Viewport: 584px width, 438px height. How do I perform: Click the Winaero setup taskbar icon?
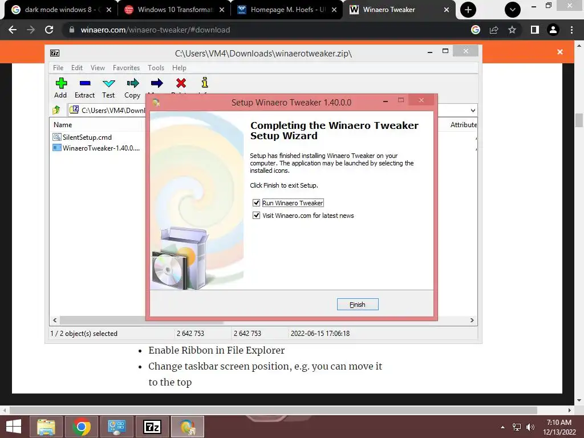[188, 427]
